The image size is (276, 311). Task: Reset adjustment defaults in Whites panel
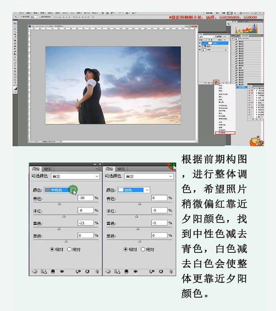click(x=161, y=271)
